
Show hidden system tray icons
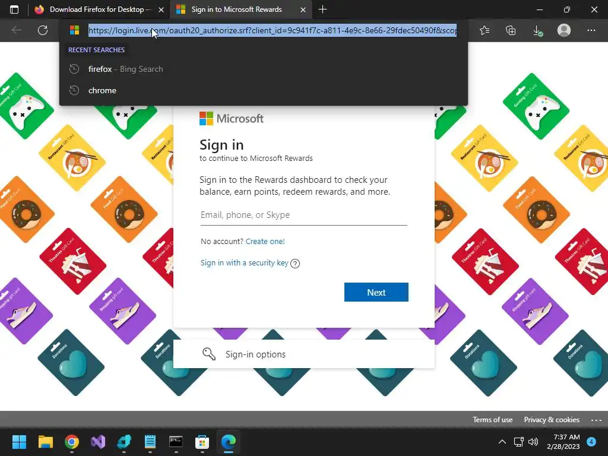[x=502, y=442]
